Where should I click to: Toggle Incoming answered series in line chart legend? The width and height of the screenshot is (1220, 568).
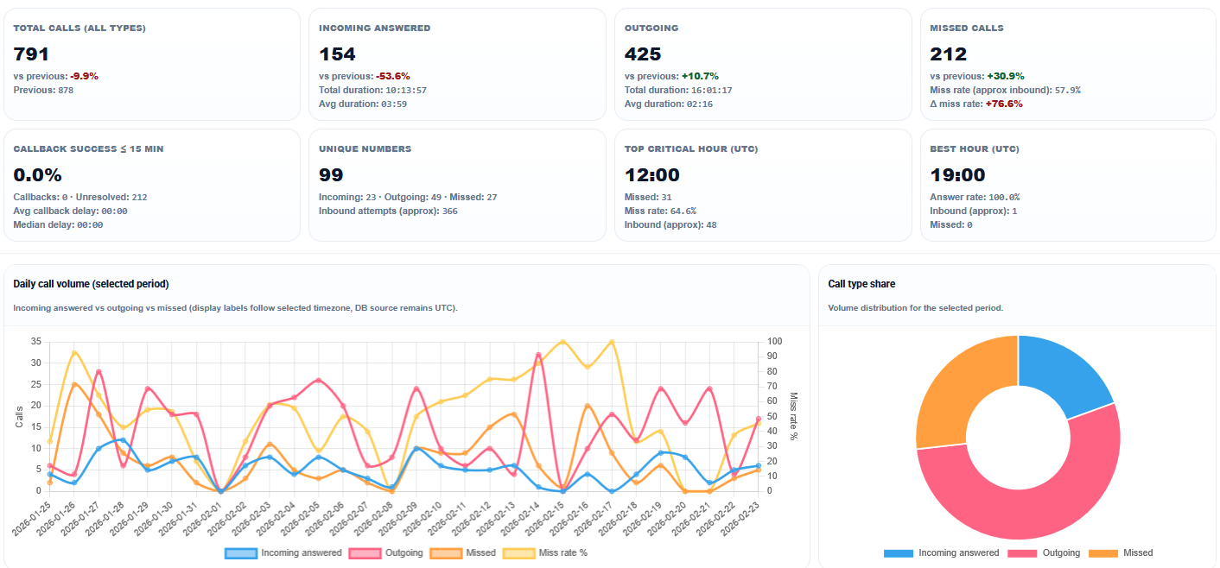pos(283,552)
